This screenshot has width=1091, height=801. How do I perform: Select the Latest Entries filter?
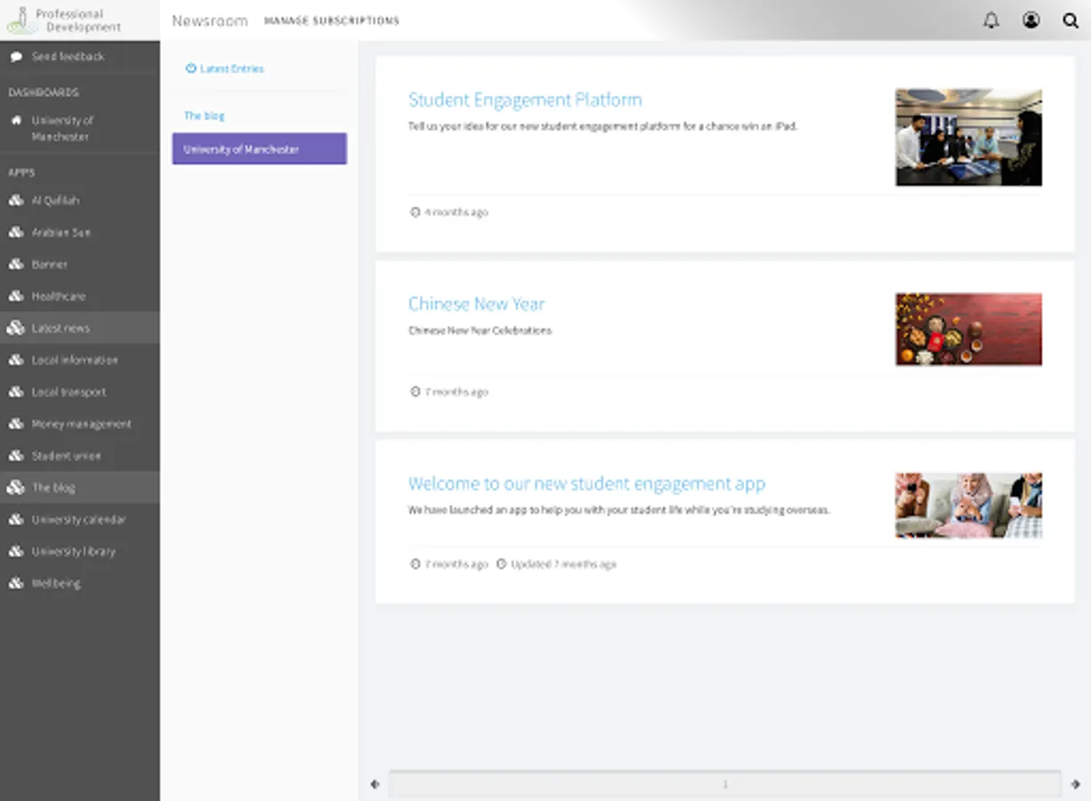tap(225, 69)
